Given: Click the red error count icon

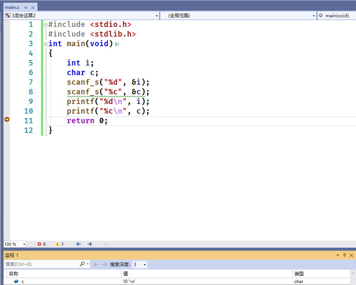Looking at the screenshot, I should pyautogui.click(x=39, y=244).
